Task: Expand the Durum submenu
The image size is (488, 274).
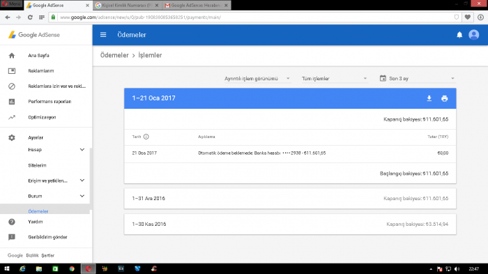Action: tap(82, 196)
